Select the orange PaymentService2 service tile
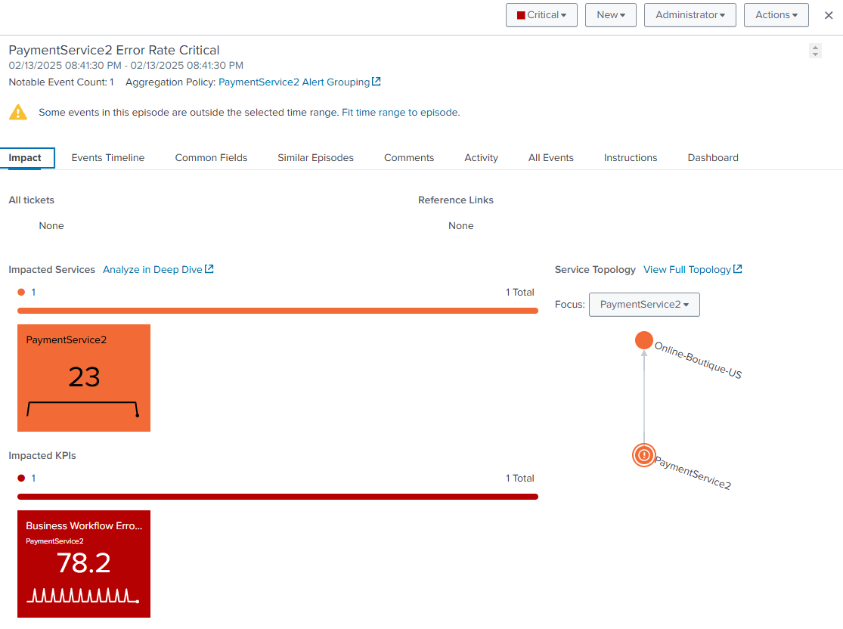Viewport: 843px width, 629px height. pyautogui.click(x=84, y=378)
